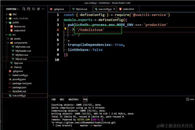Viewport: 195px width, 130px height.
Task: Click the dist folder icon
Action: pyautogui.click(x=10, y=14)
